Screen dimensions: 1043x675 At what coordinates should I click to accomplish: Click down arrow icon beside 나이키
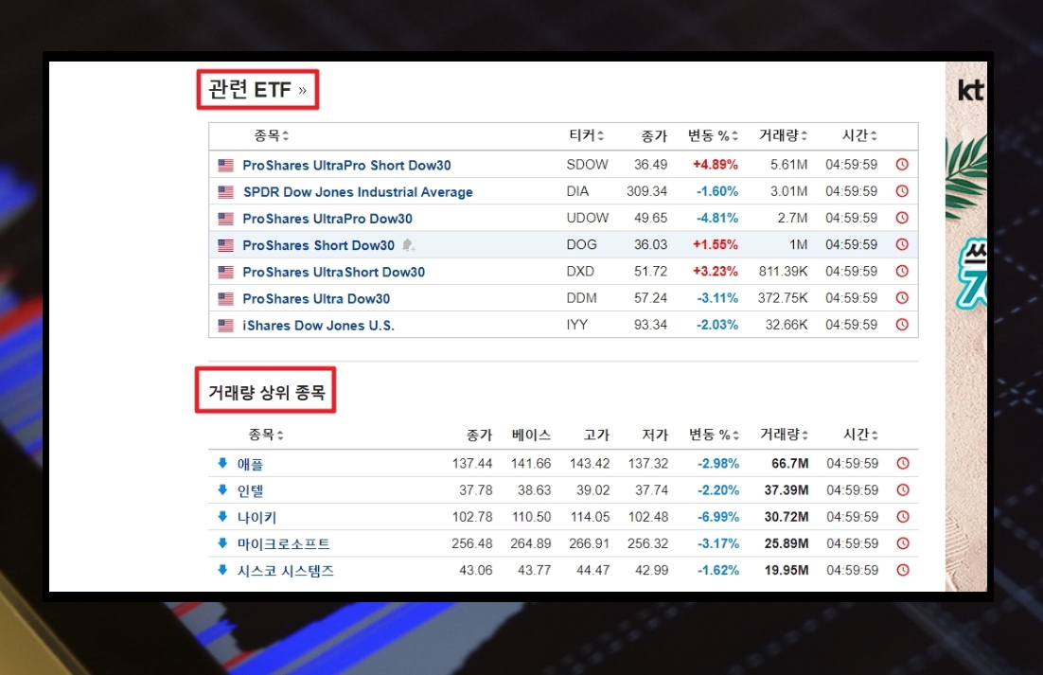222,516
